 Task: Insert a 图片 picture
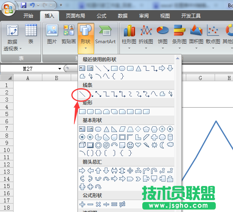point(52,34)
